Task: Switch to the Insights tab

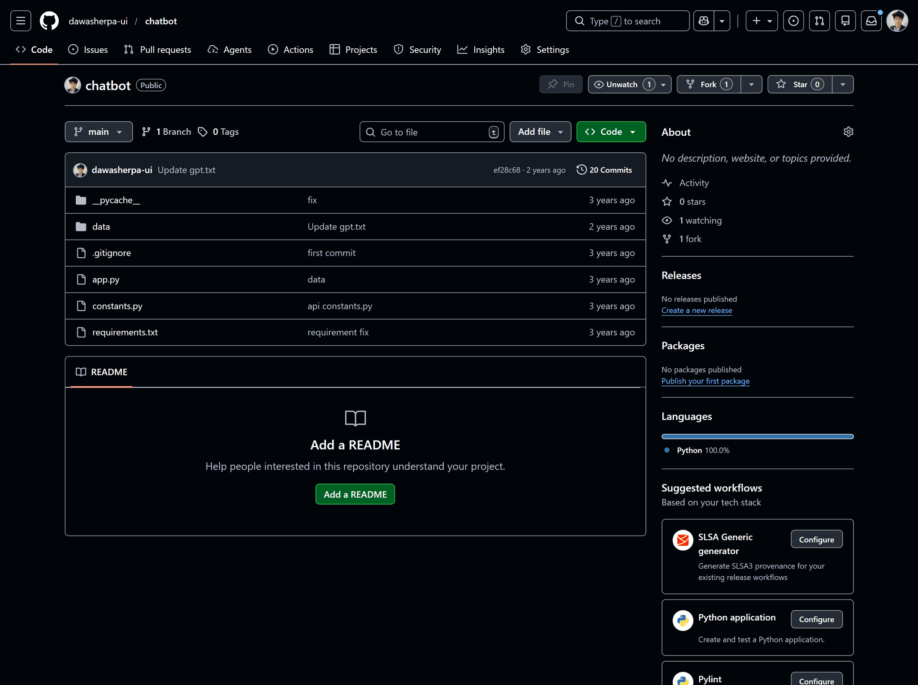Action: (481, 50)
